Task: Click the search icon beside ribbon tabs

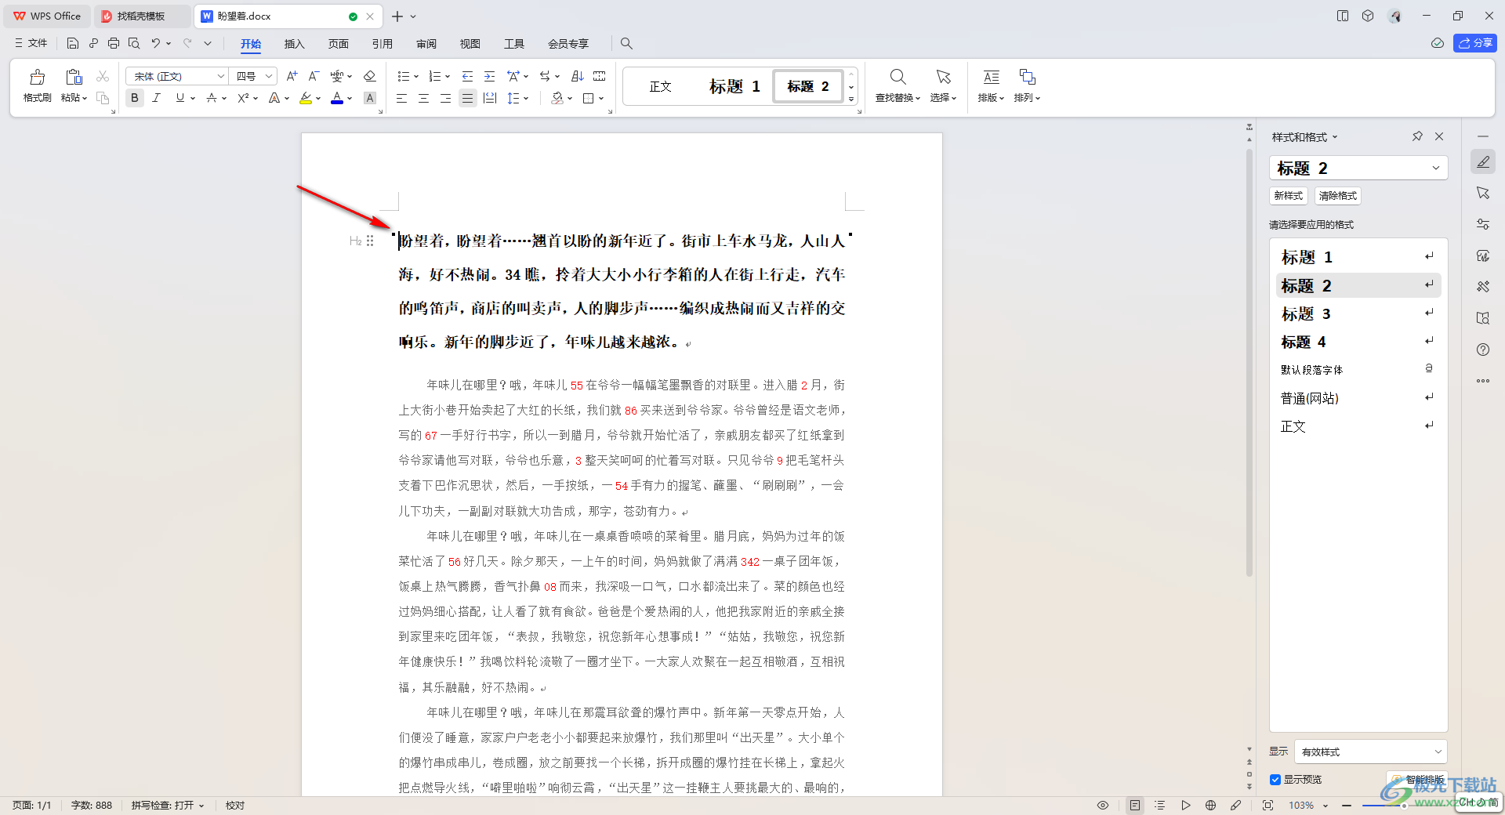Action: click(x=626, y=44)
